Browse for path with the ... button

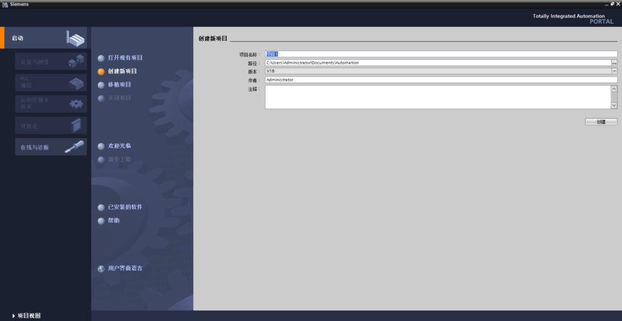[615, 63]
